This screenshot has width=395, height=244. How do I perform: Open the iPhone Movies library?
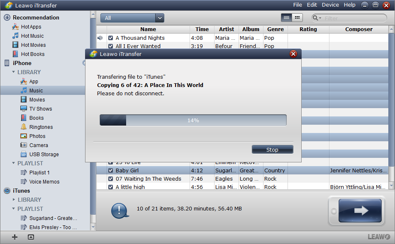(x=32, y=99)
